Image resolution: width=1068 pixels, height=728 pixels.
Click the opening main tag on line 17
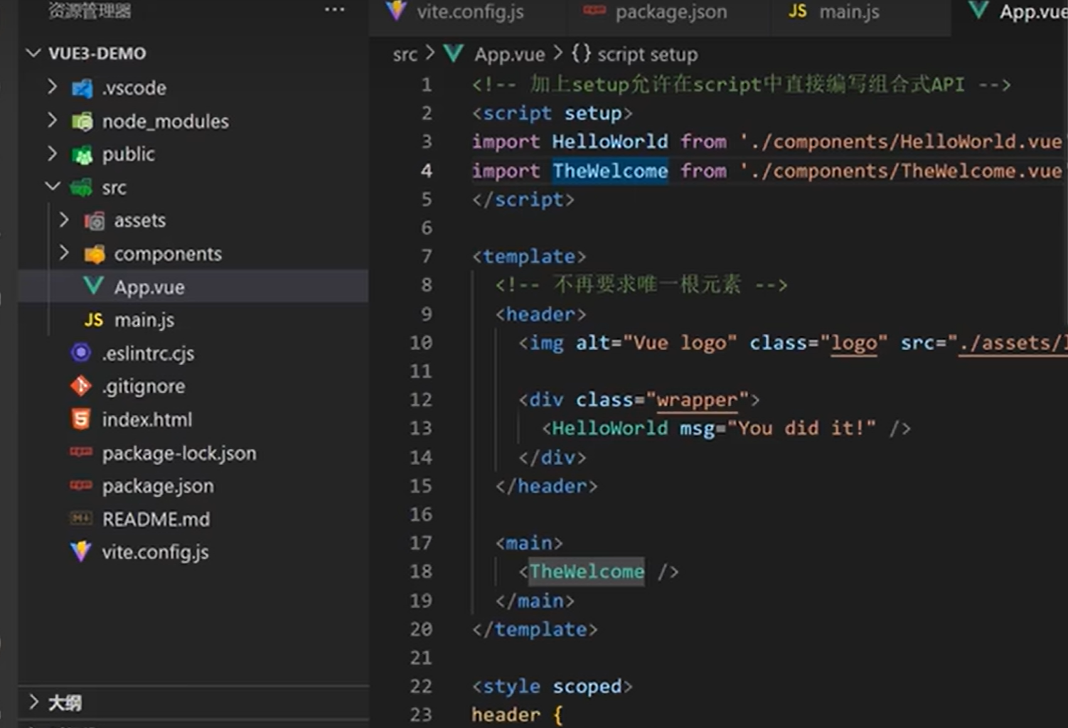coord(529,543)
